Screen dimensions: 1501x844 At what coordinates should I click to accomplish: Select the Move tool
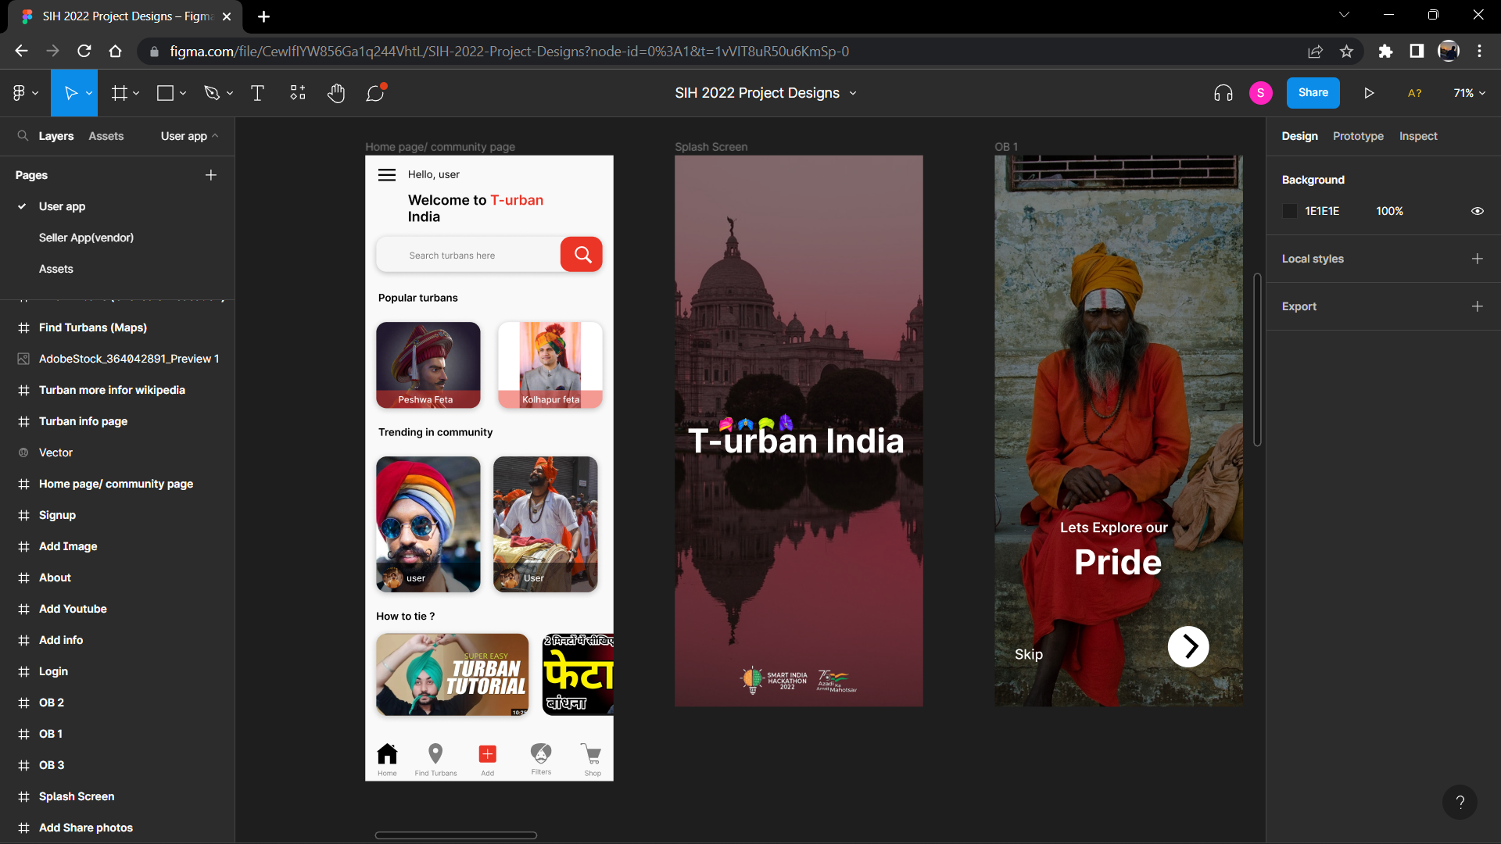(x=70, y=92)
